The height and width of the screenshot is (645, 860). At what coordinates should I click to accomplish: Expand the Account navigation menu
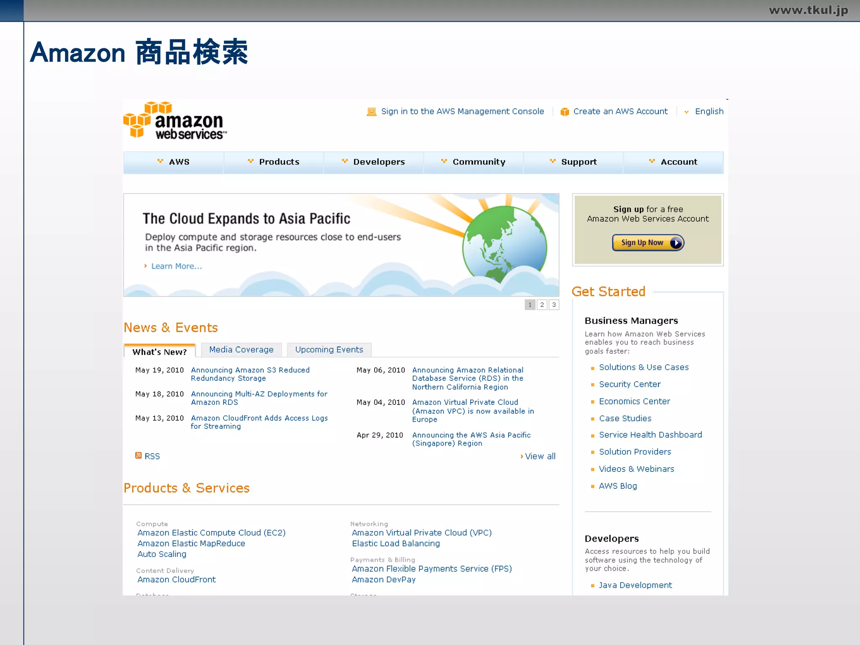coord(674,162)
